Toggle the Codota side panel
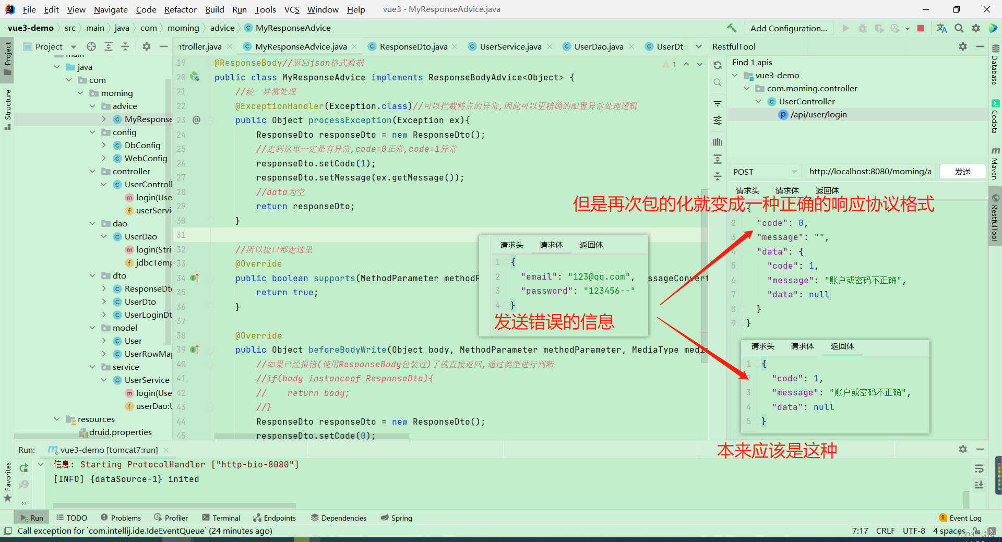This screenshot has width=1002, height=542. [x=996, y=112]
